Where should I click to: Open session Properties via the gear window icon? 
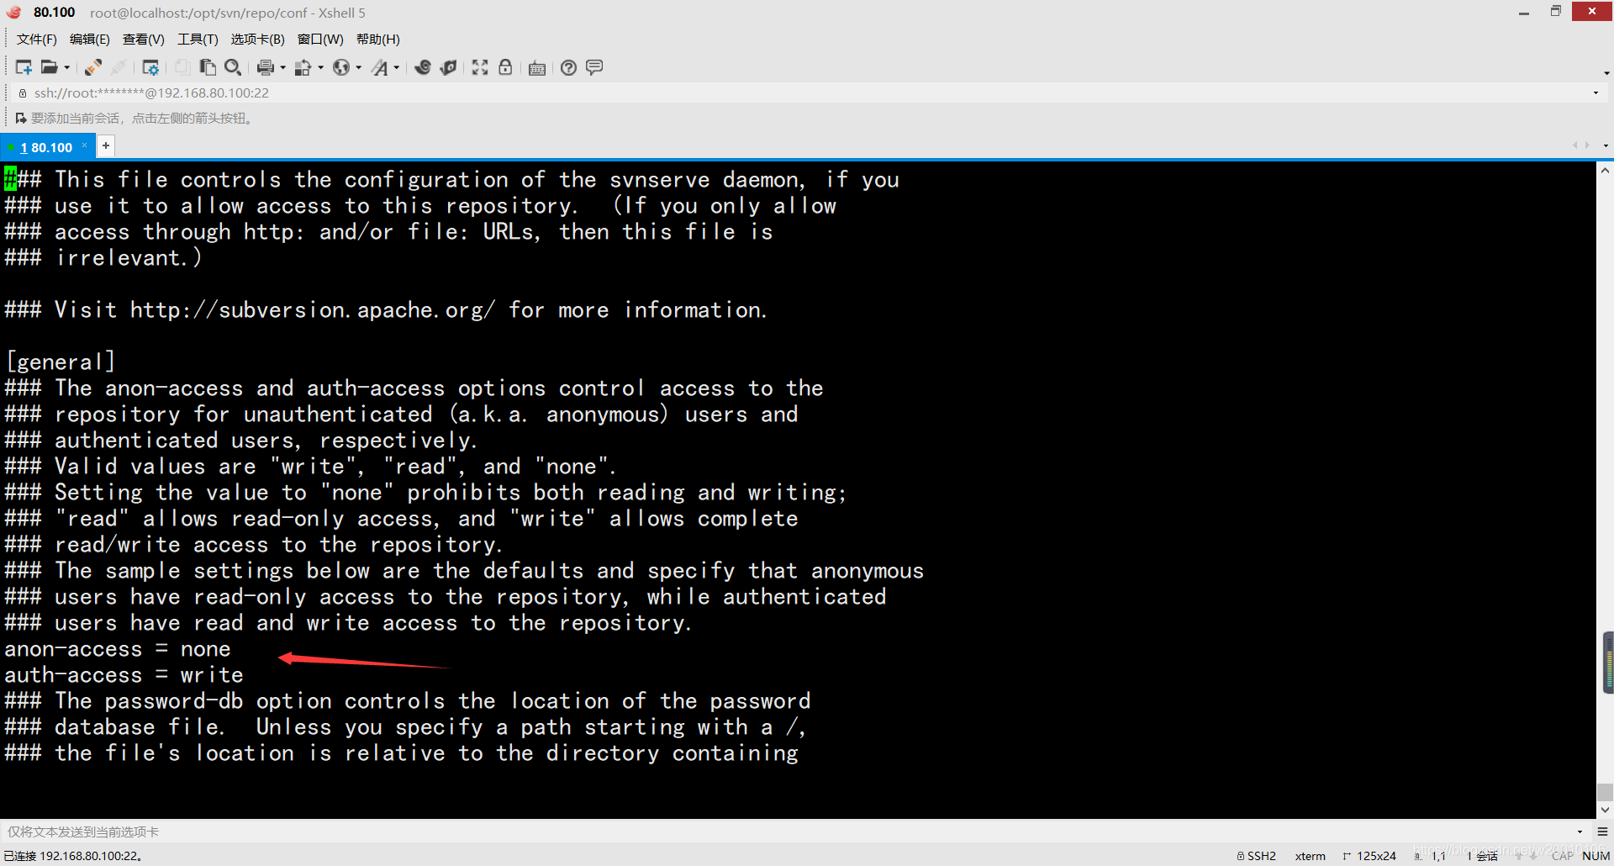150,67
